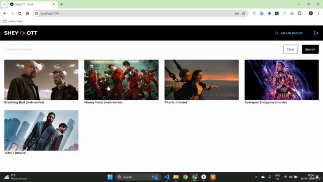Open a new browser tab
Viewport: 323px width, 182px height.
point(62,4)
